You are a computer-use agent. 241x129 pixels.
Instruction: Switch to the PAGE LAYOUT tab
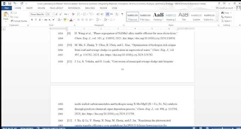pos(57,8)
